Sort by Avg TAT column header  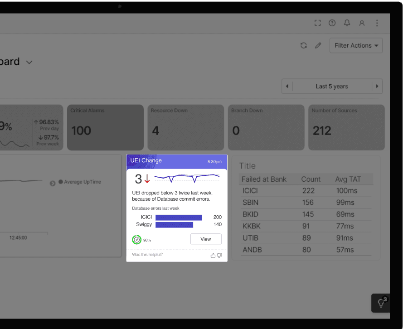coord(348,179)
